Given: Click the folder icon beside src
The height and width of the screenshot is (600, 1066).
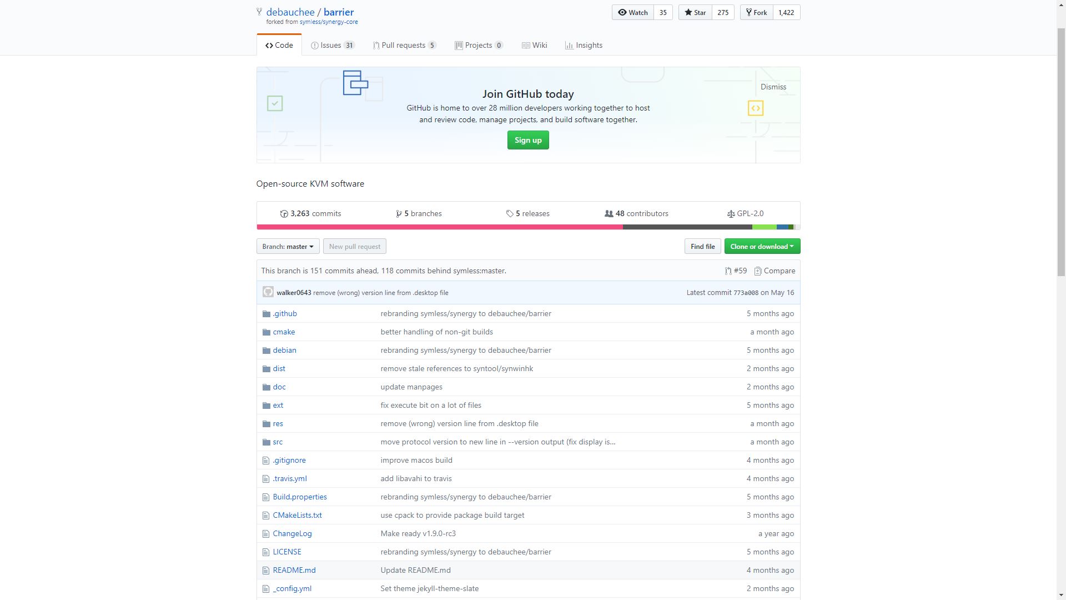Looking at the screenshot, I should point(266,442).
